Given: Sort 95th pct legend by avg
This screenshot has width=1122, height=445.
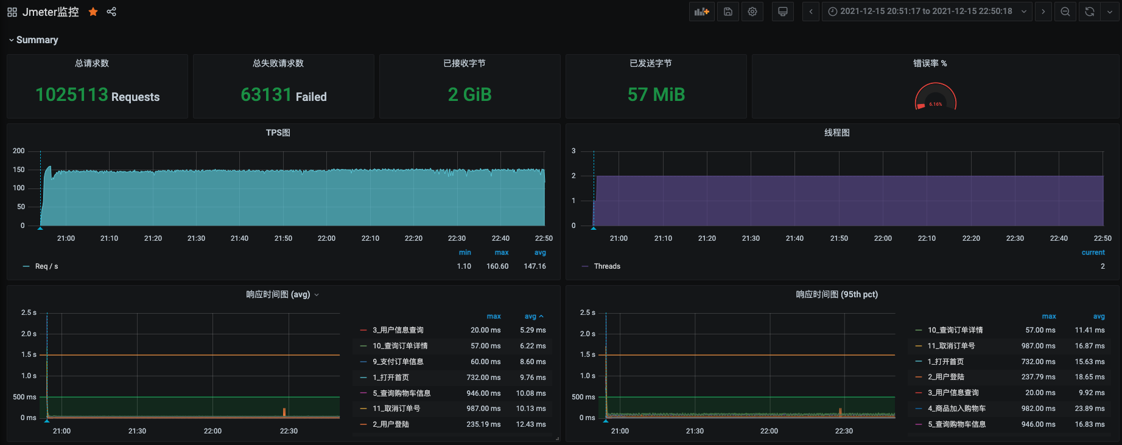Looking at the screenshot, I should point(1099,316).
